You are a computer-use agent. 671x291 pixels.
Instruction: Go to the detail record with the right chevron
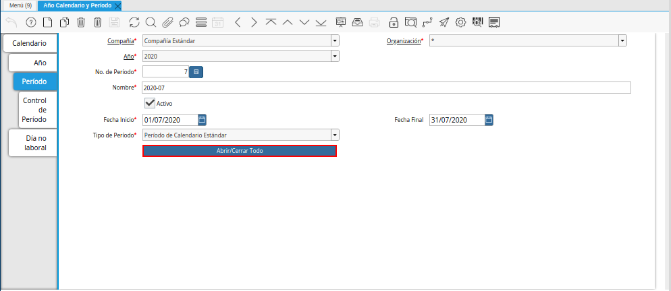254,22
